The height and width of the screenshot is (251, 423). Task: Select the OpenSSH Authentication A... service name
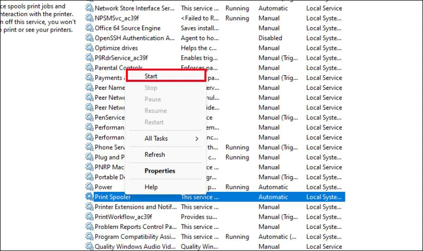pos(134,38)
